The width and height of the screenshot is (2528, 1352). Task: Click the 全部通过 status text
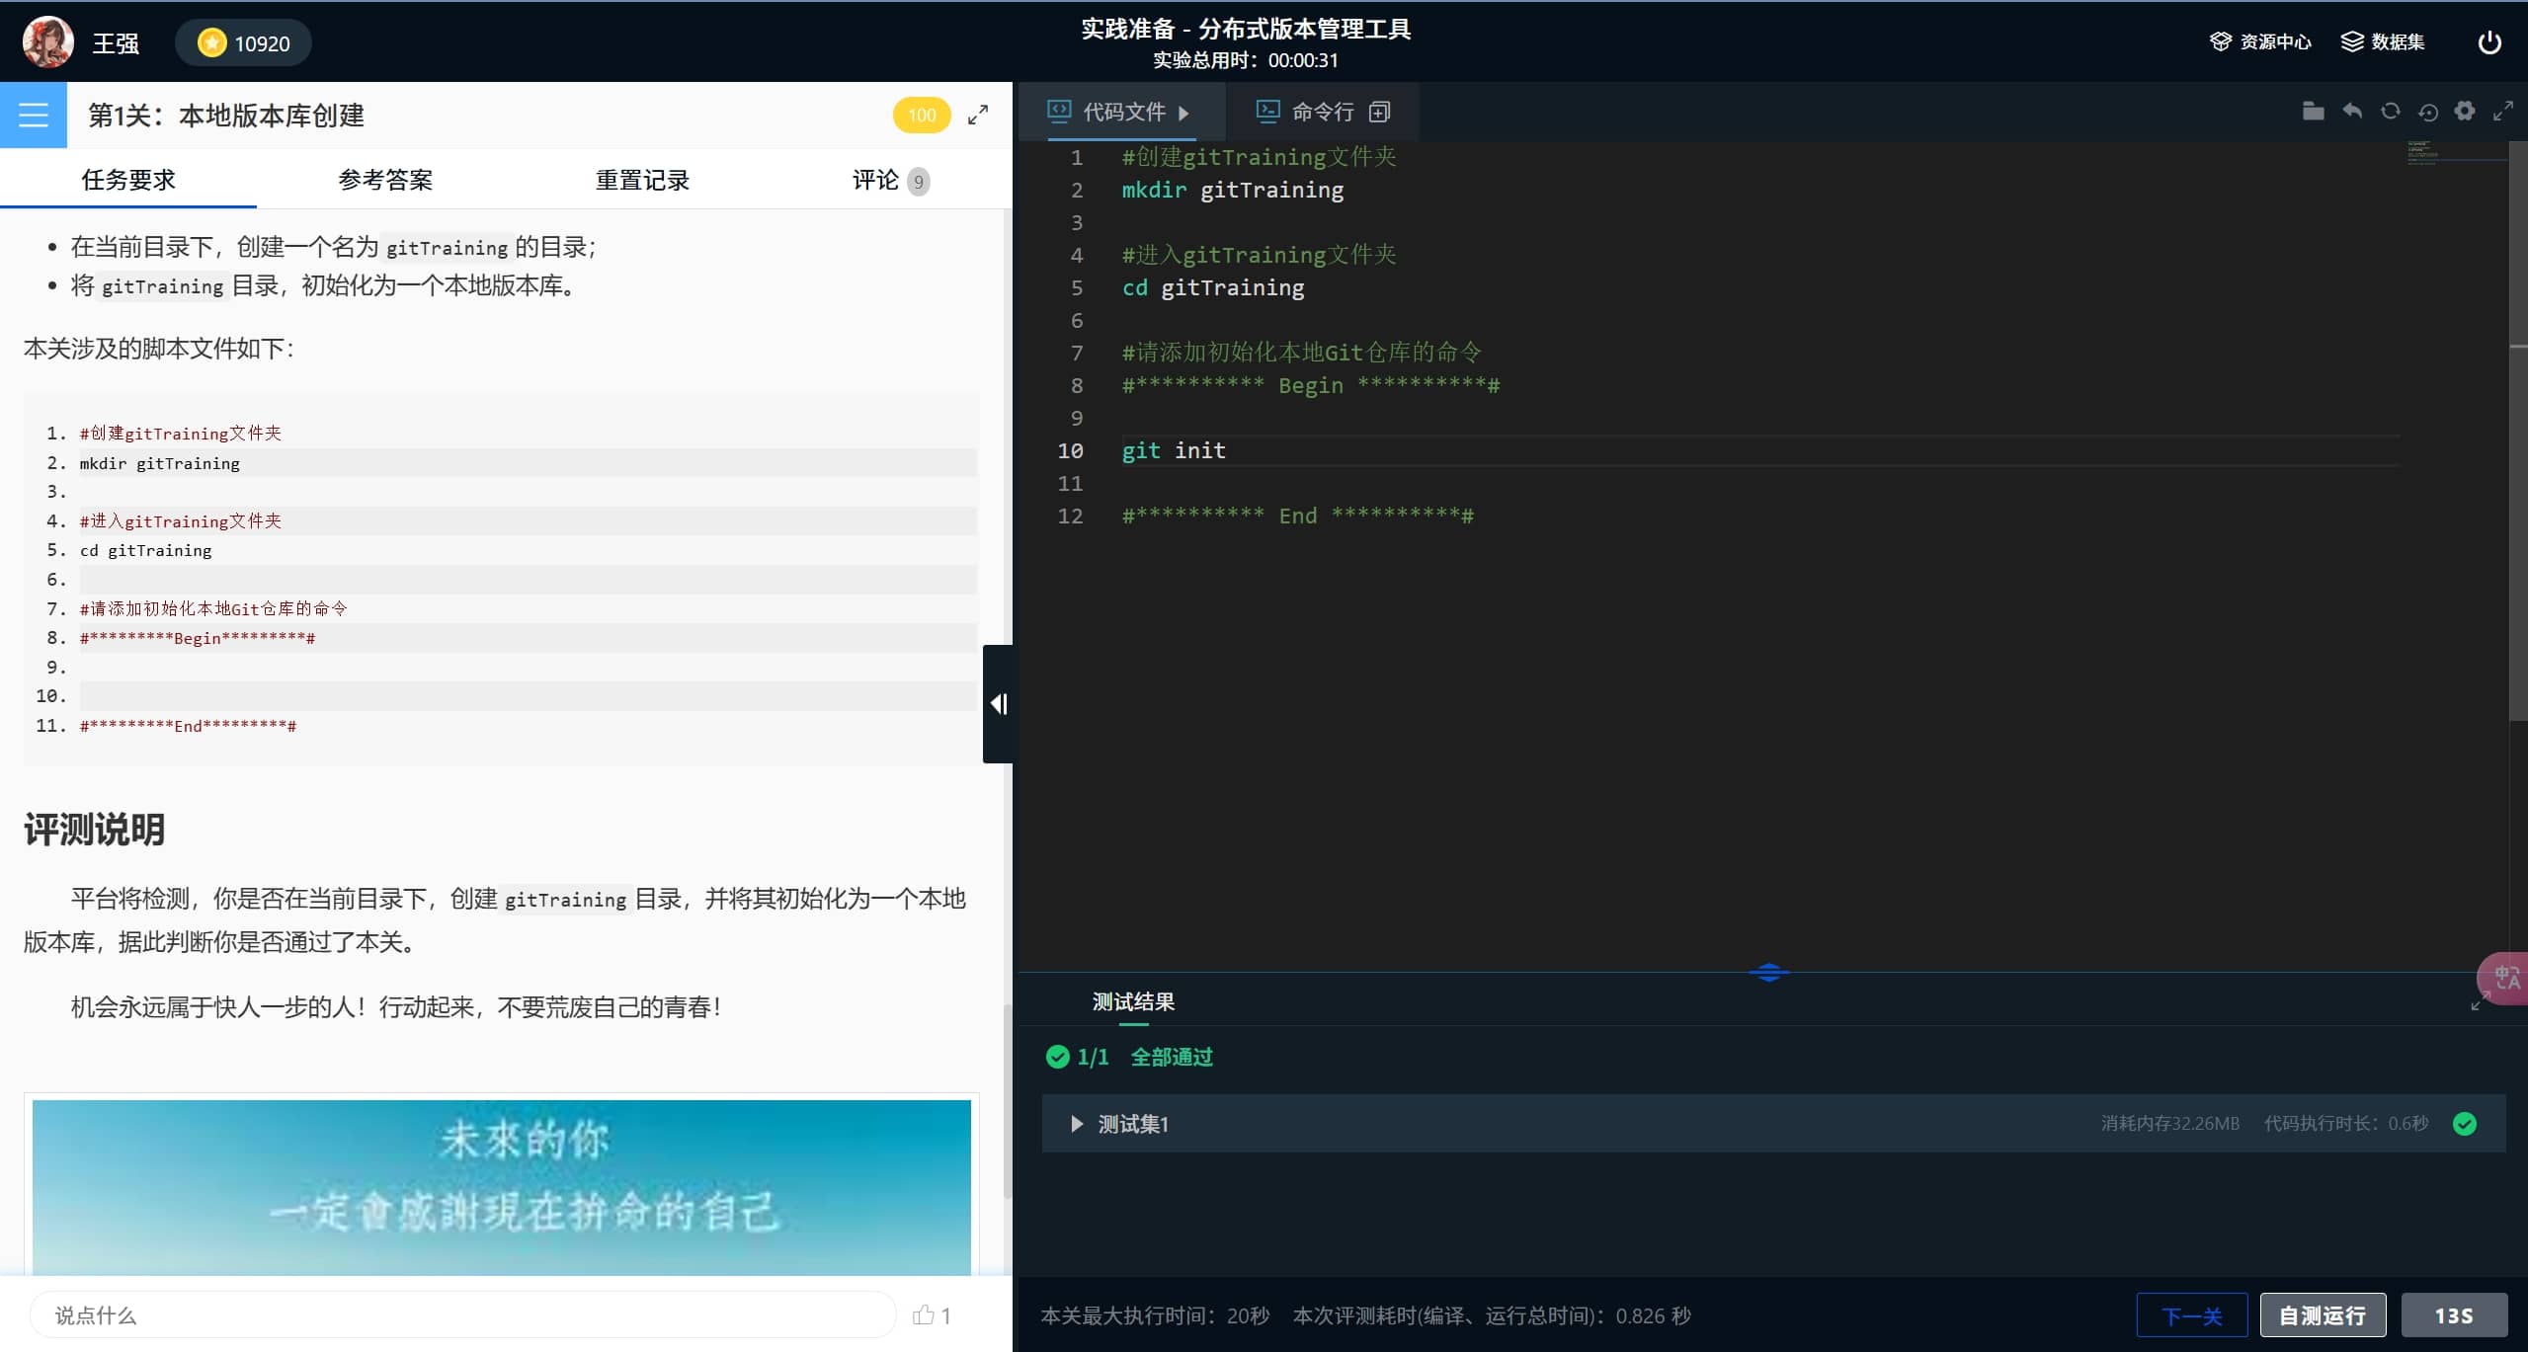pos(1172,1057)
